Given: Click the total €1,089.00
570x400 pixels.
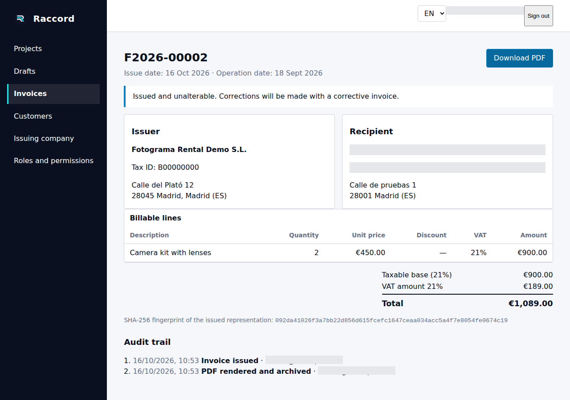Looking at the screenshot, I should [531, 304].
